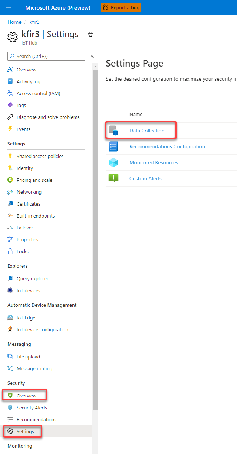Click the Query explorer icon
This screenshot has width=237, height=454.
10,278
